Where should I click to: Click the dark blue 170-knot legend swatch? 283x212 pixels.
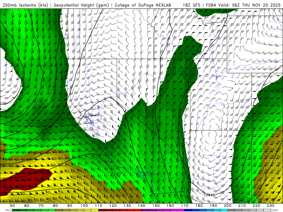point(188,210)
